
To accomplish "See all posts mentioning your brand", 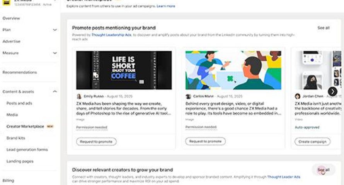I will 324,28.
